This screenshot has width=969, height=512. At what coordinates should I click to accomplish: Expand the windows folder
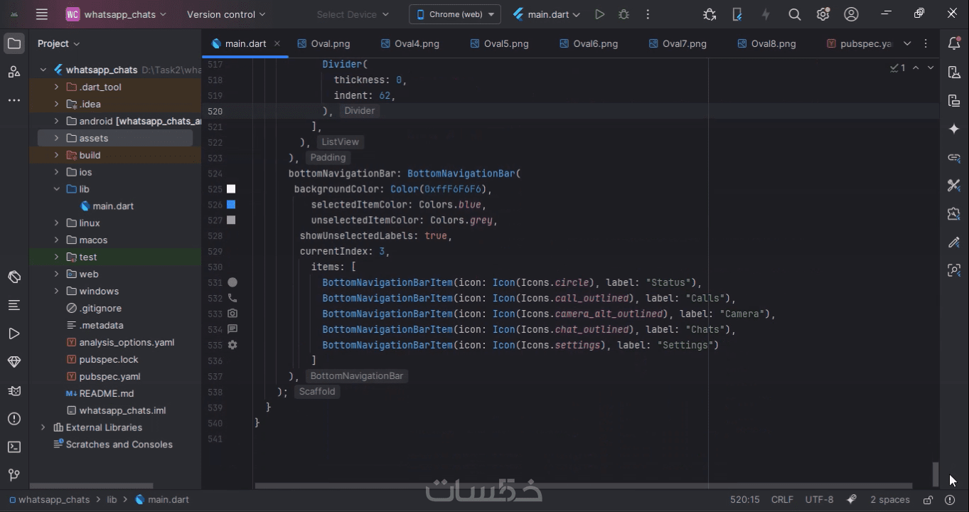(x=56, y=291)
